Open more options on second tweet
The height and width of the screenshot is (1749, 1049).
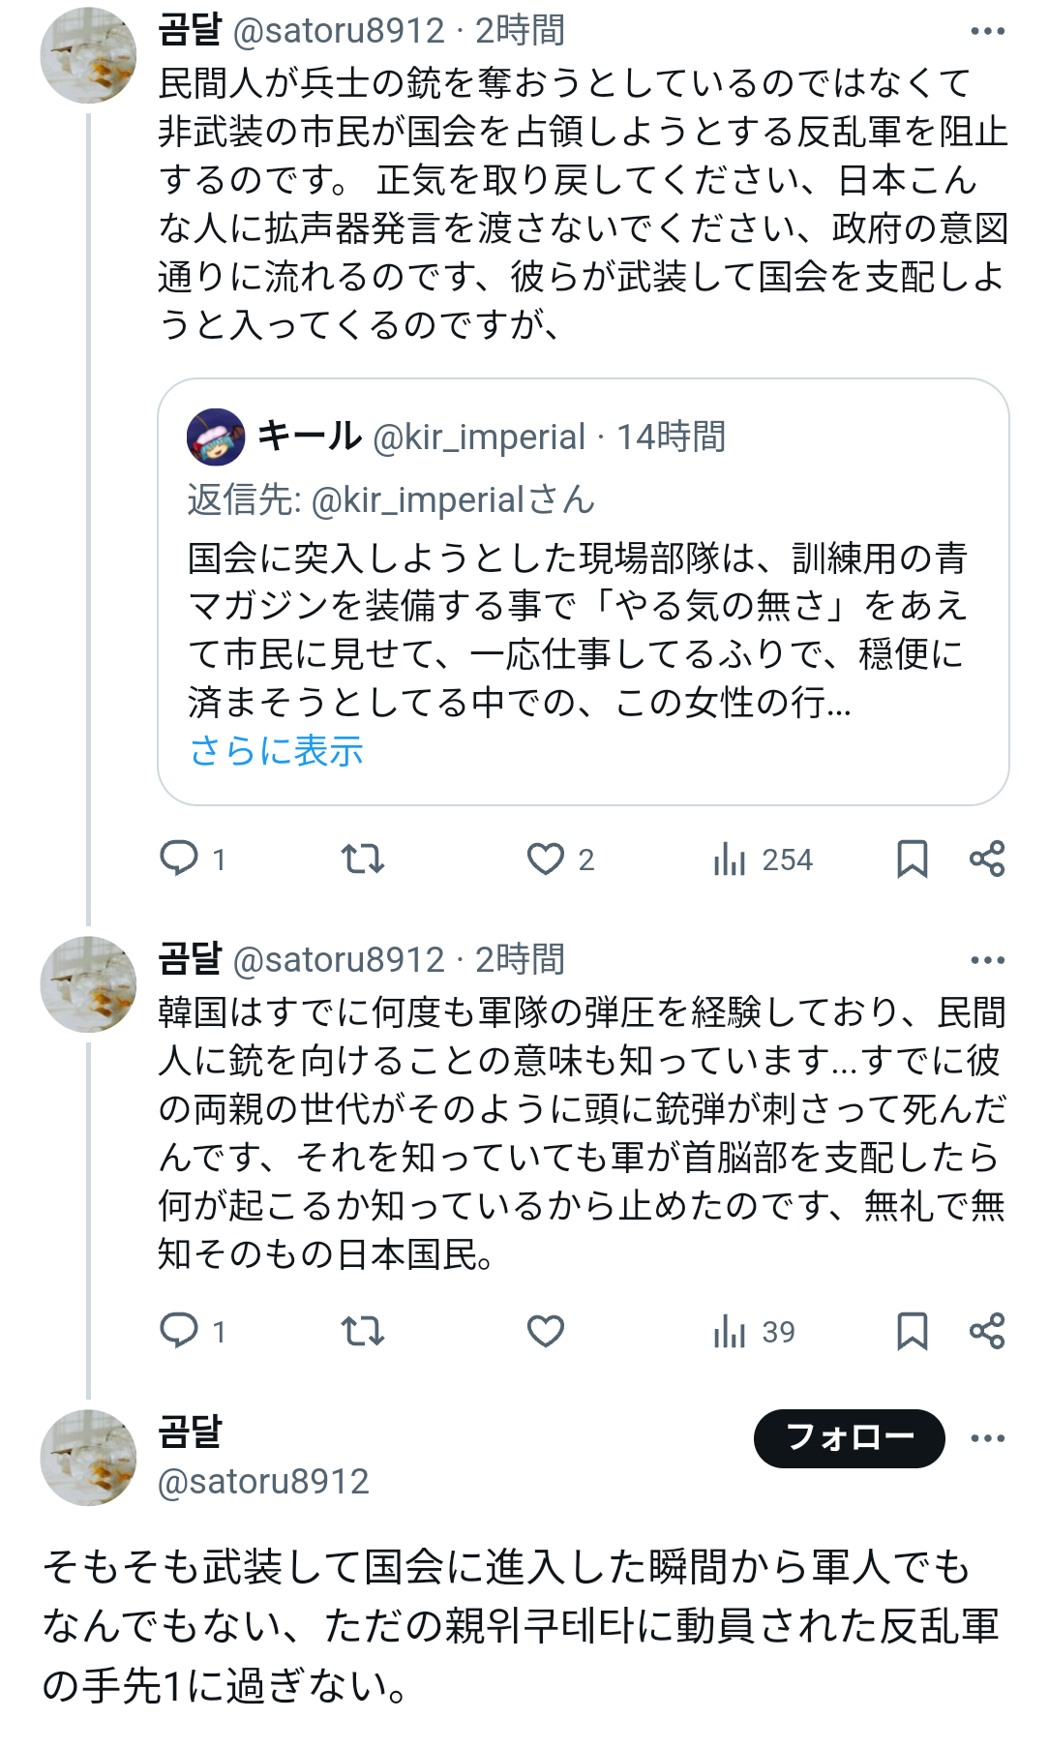987,960
